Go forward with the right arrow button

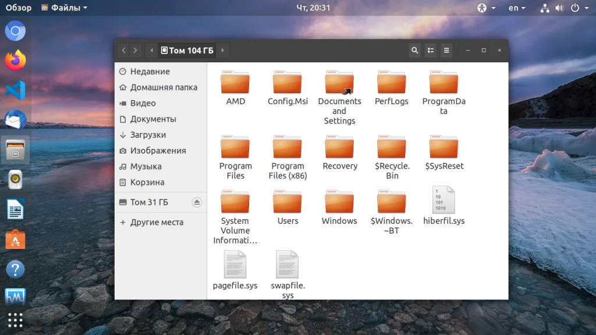tap(136, 51)
